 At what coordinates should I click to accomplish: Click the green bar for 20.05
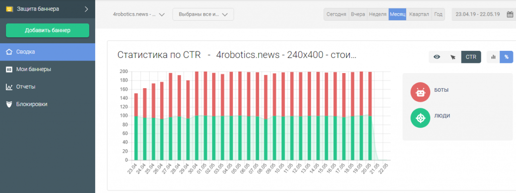click(370, 138)
